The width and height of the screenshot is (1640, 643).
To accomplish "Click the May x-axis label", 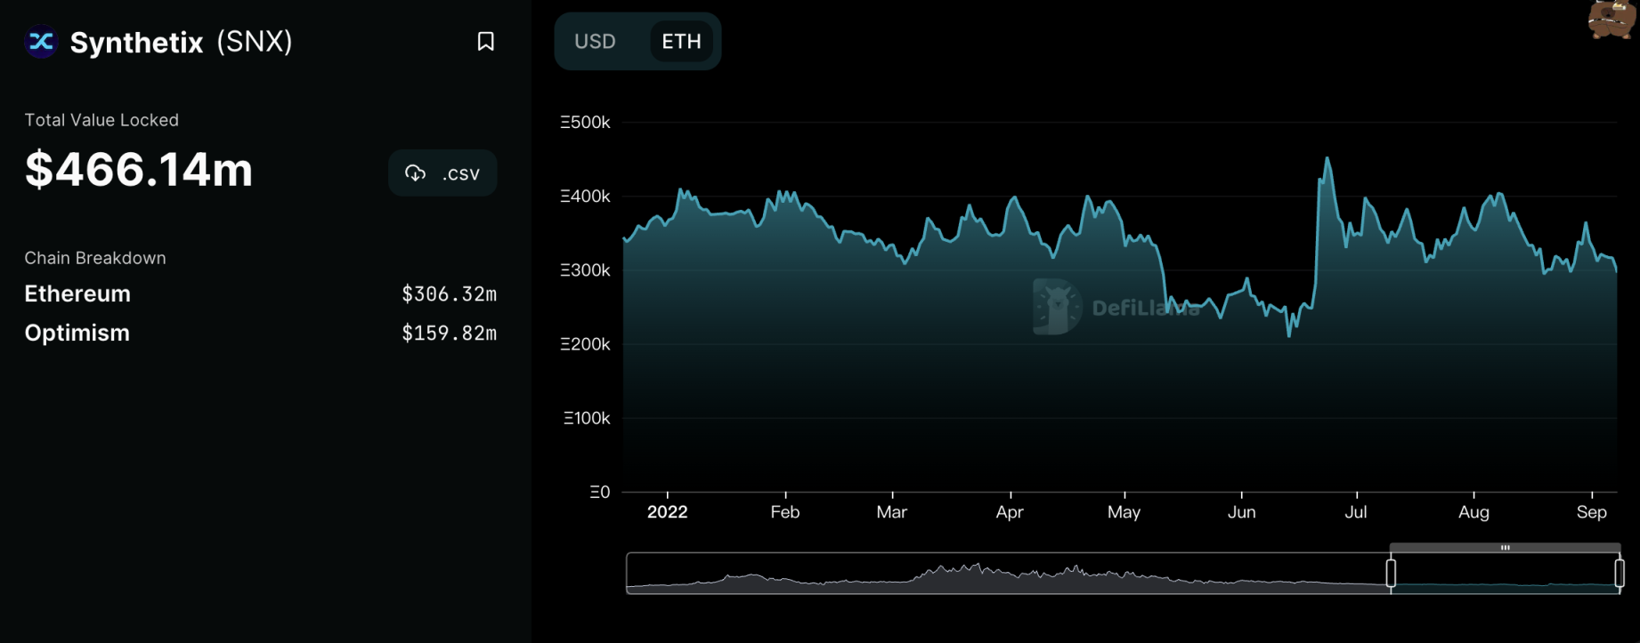I will (1124, 512).
